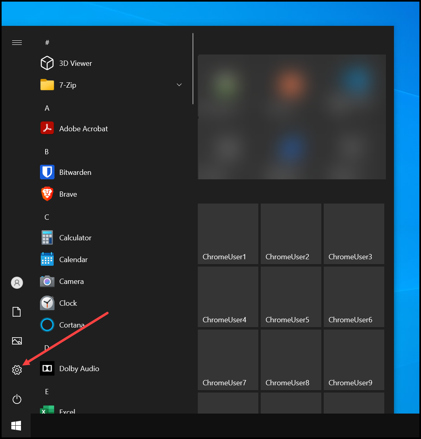
Task: Open the user account menu
Action: coord(17,283)
